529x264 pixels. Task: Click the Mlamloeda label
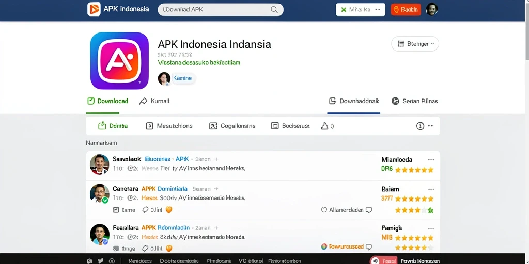tap(397, 160)
